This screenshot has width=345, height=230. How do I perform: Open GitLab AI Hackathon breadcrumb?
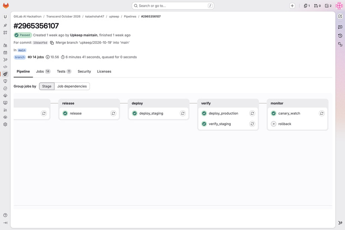27,17
